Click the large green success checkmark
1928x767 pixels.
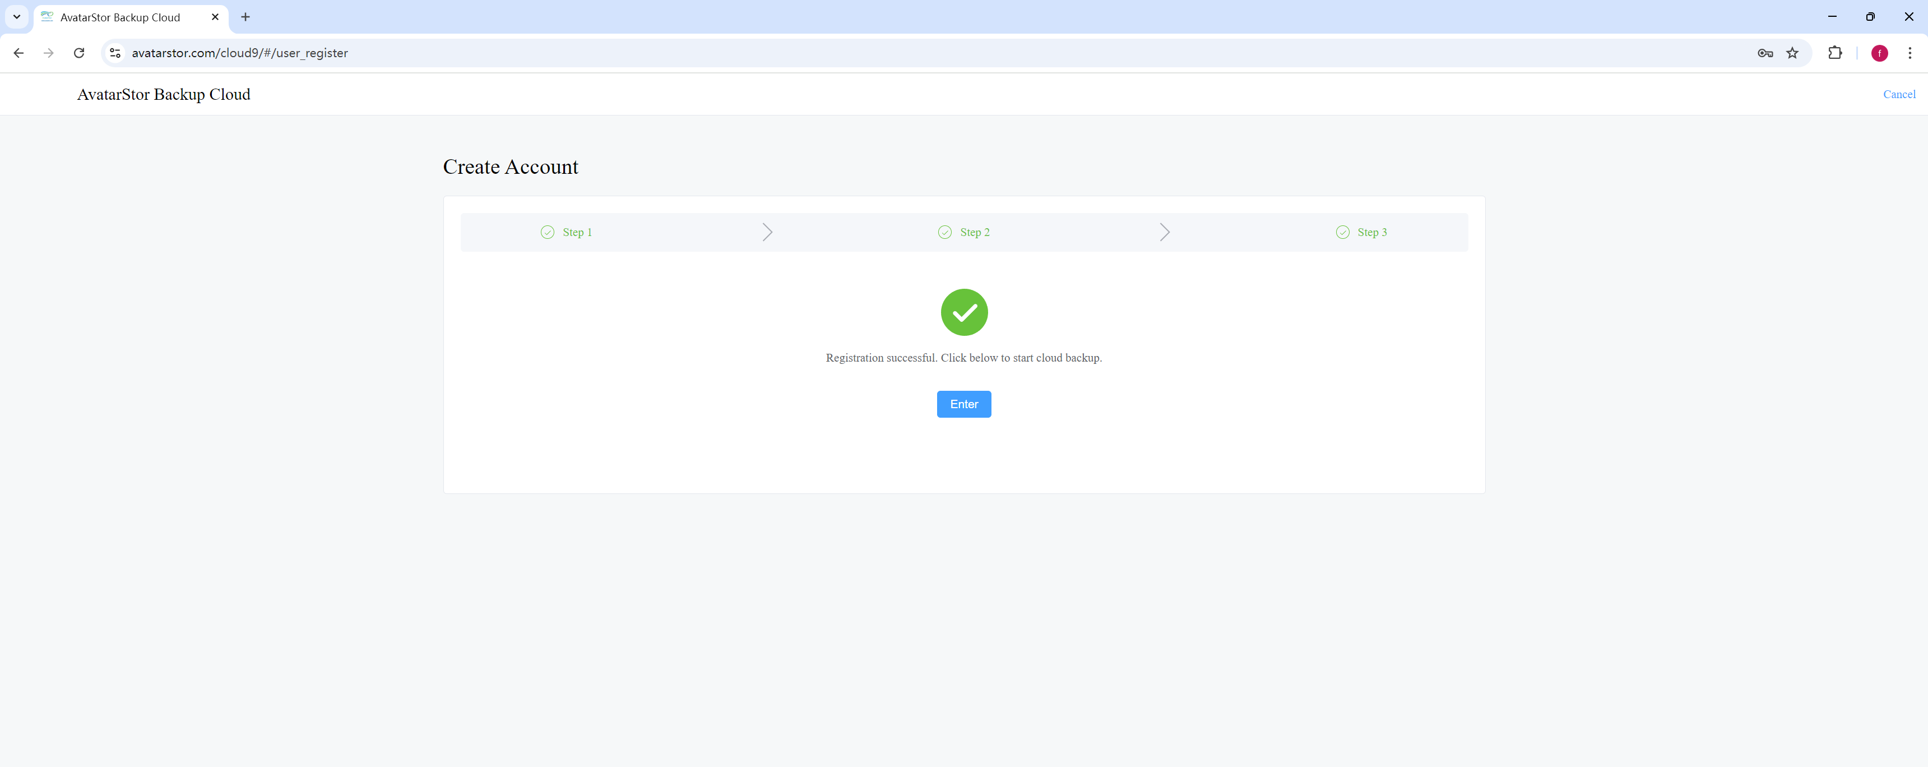[x=964, y=312]
